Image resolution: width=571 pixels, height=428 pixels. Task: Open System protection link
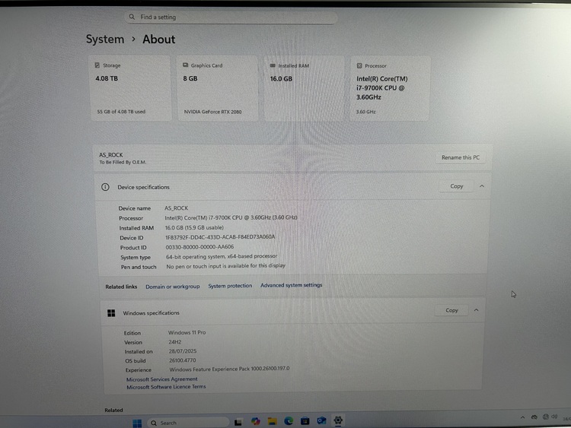point(230,286)
